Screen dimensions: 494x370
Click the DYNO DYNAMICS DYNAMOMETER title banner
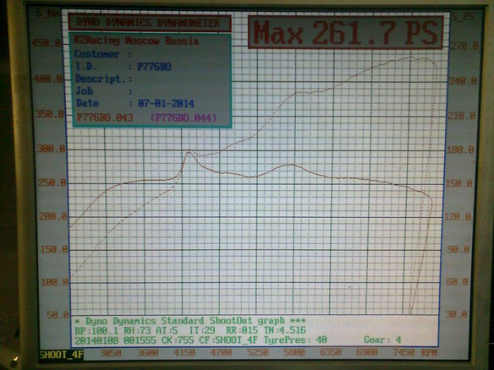click(x=150, y=23)
